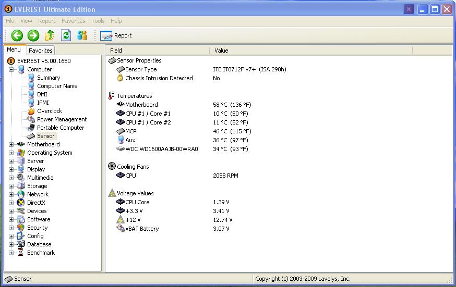Screen dimensions: 456x287
Task: Click the Database icon in tree
Action: [21, 244]
